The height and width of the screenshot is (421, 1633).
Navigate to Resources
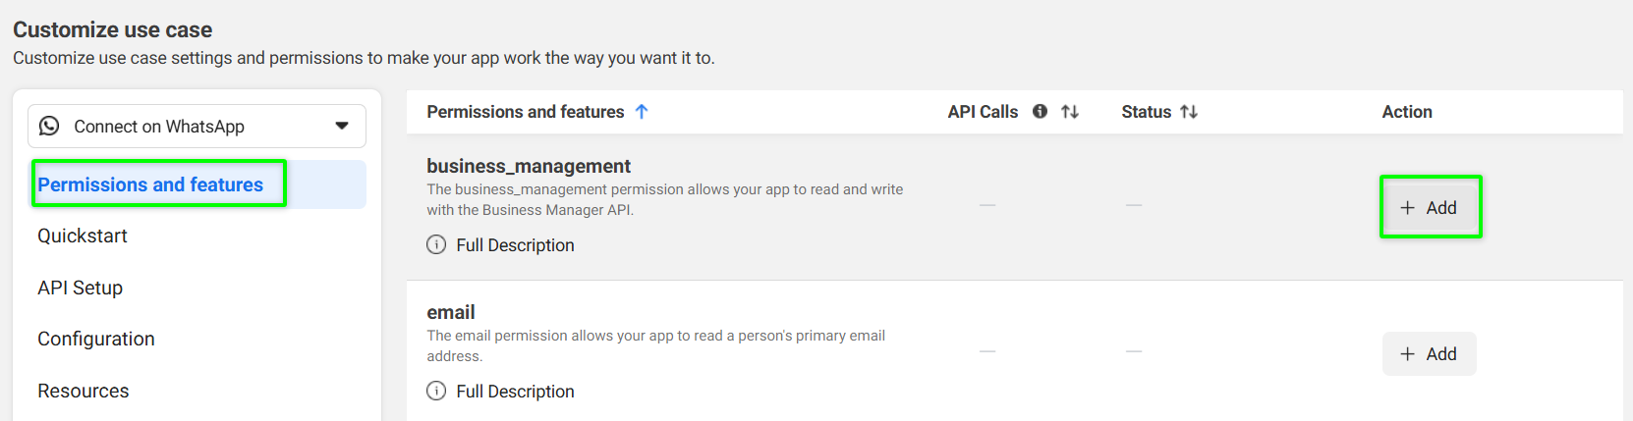(x=84, y=391)
